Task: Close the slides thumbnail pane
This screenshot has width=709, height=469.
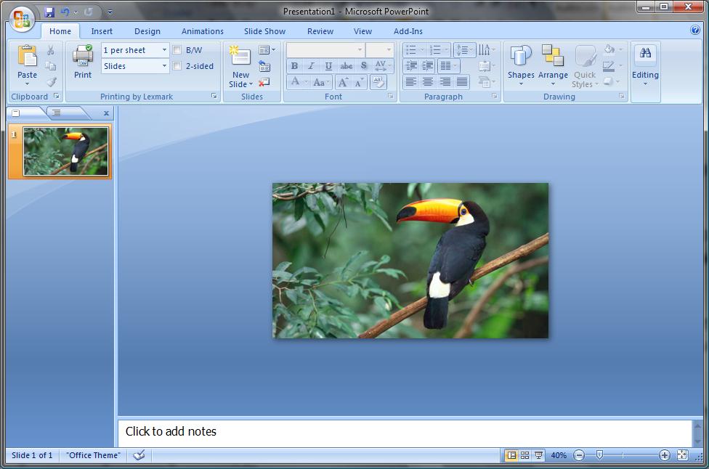Action: coord(106,113)
